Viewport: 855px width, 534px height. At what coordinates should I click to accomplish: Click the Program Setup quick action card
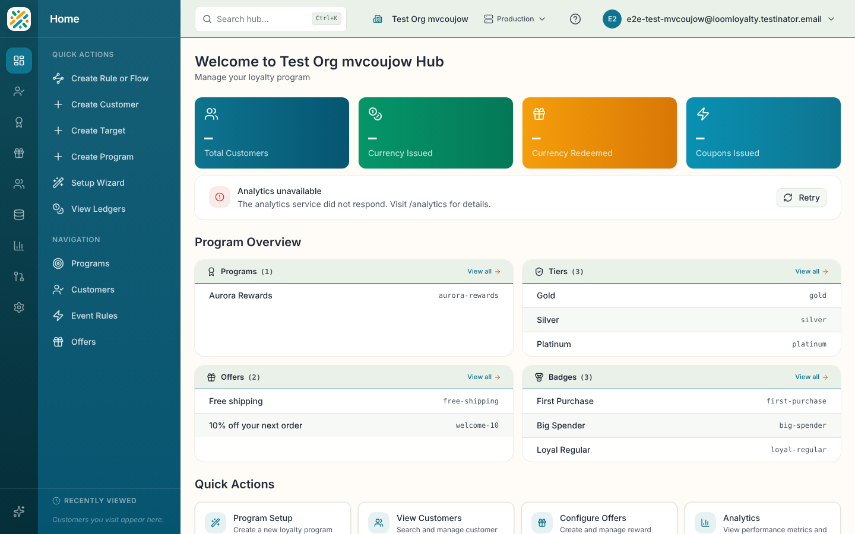273,519
